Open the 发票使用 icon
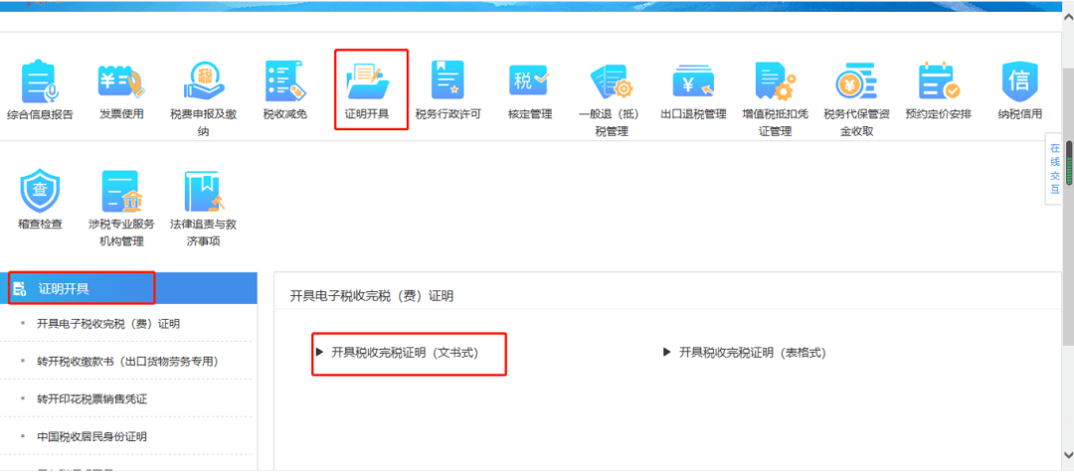The height and width of the screenshot is (472, 1074). [x=122, y=82]
